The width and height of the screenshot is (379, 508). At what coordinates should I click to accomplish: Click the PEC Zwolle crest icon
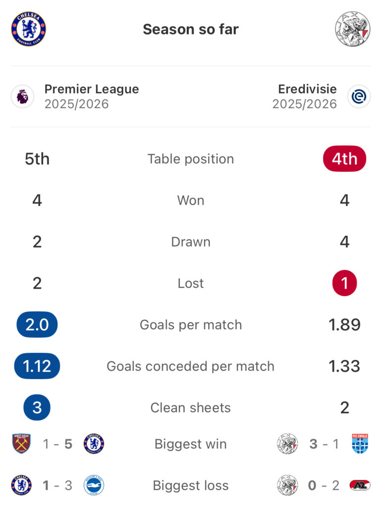360,444
